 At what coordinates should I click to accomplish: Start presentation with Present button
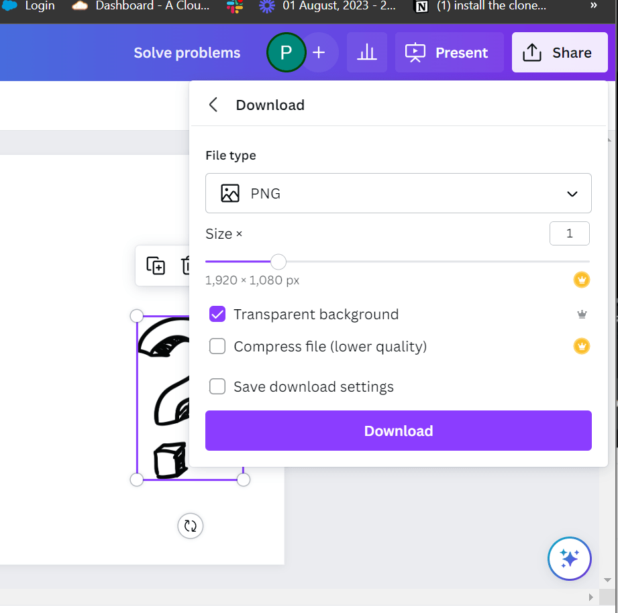coord(450,52)
